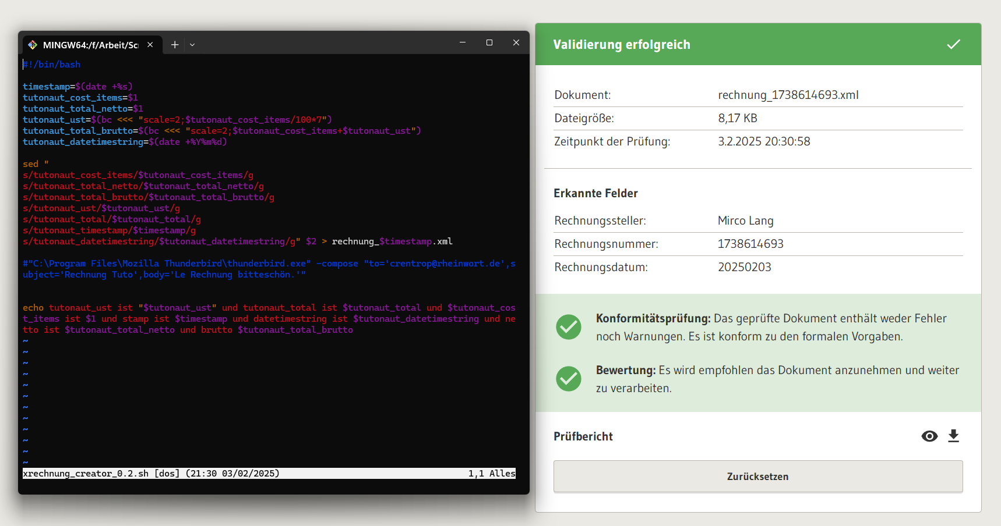Click the timestamp=$(date +%s) line

click(x=77, y=87)
